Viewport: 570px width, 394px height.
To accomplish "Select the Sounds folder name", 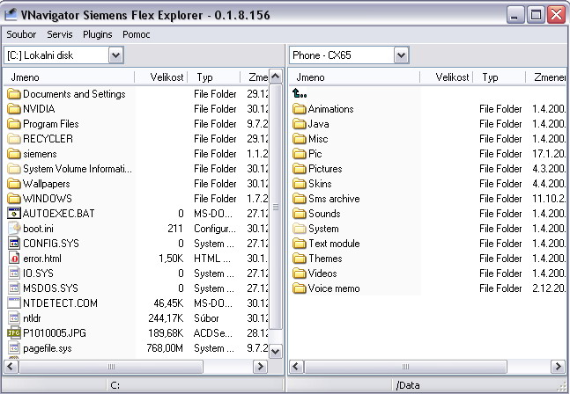I will [324, 214].
